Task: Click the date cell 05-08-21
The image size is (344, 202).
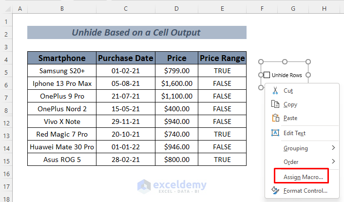Action: (126, 83)
